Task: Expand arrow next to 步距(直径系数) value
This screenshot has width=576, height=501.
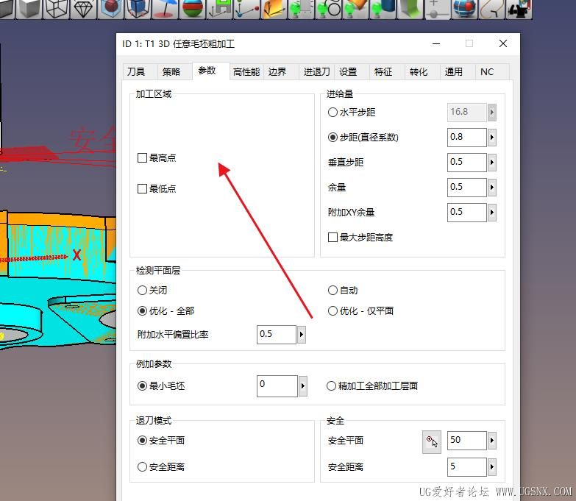Action: [492, 138]
